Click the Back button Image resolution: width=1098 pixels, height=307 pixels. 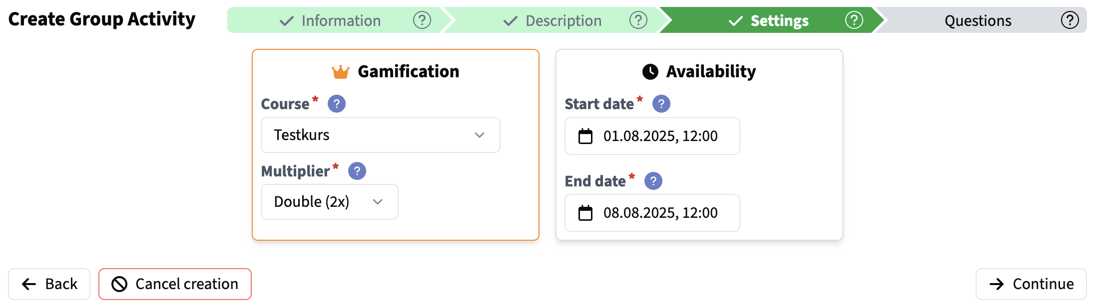tap(49, 284)
